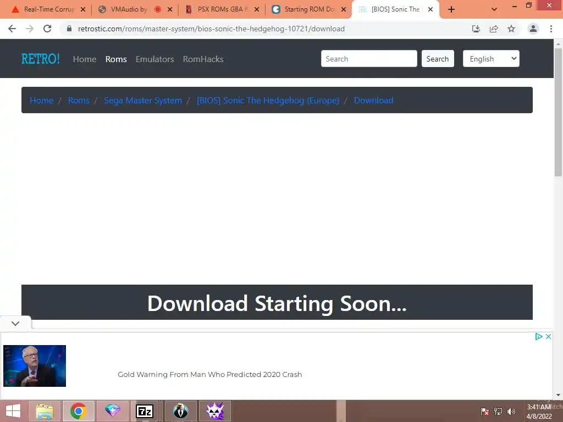The height and width of the screenshot is (422, 563).
Task: Open Roms in the site navbar
Action: coord(116,59)
